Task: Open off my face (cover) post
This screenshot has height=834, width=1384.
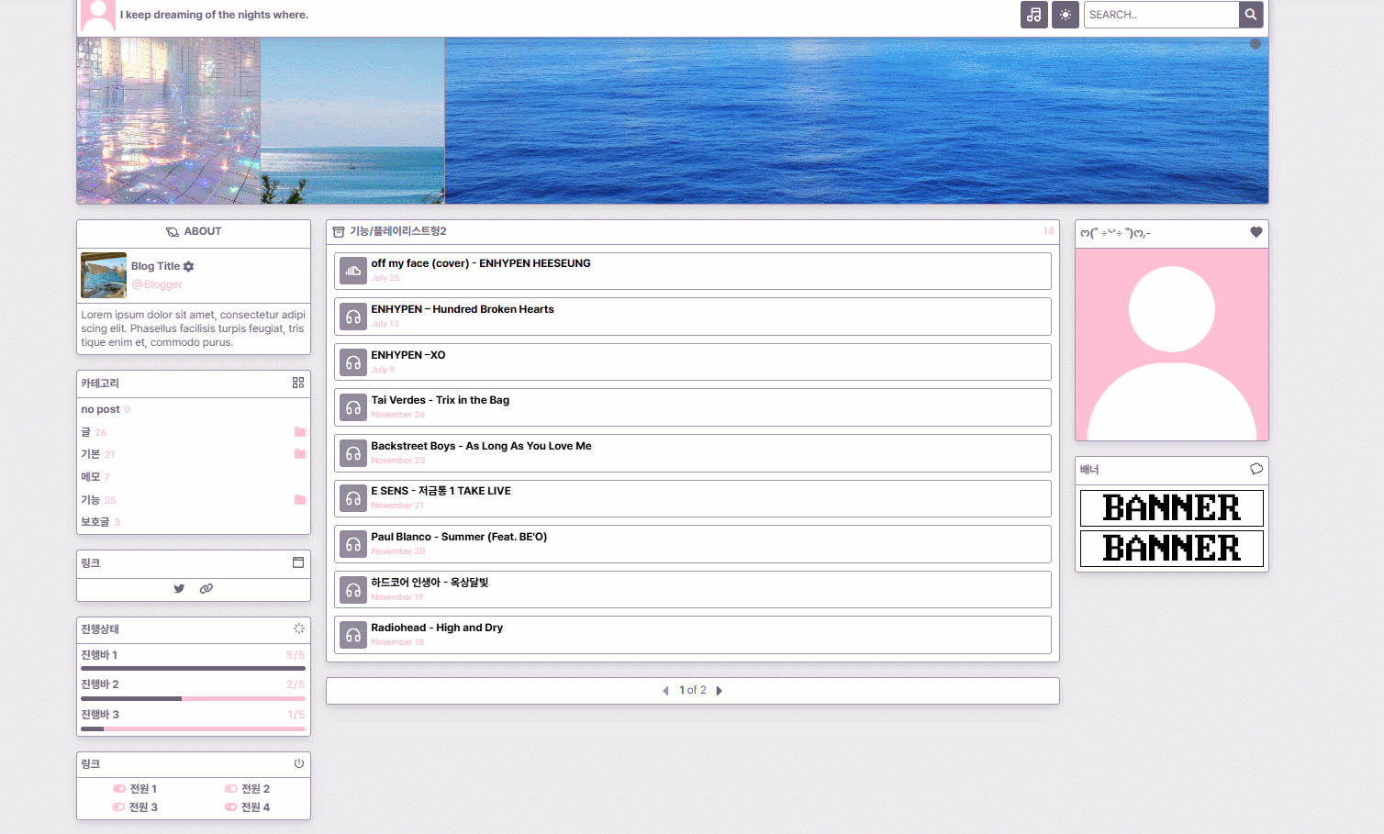Action: 481,263
